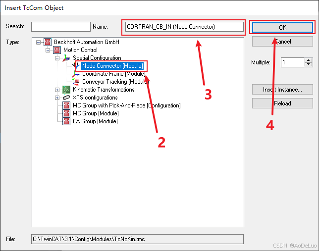Collapse the Beckhoff Automation GmbH node
319x251 pixels.
tap(38, 42)
